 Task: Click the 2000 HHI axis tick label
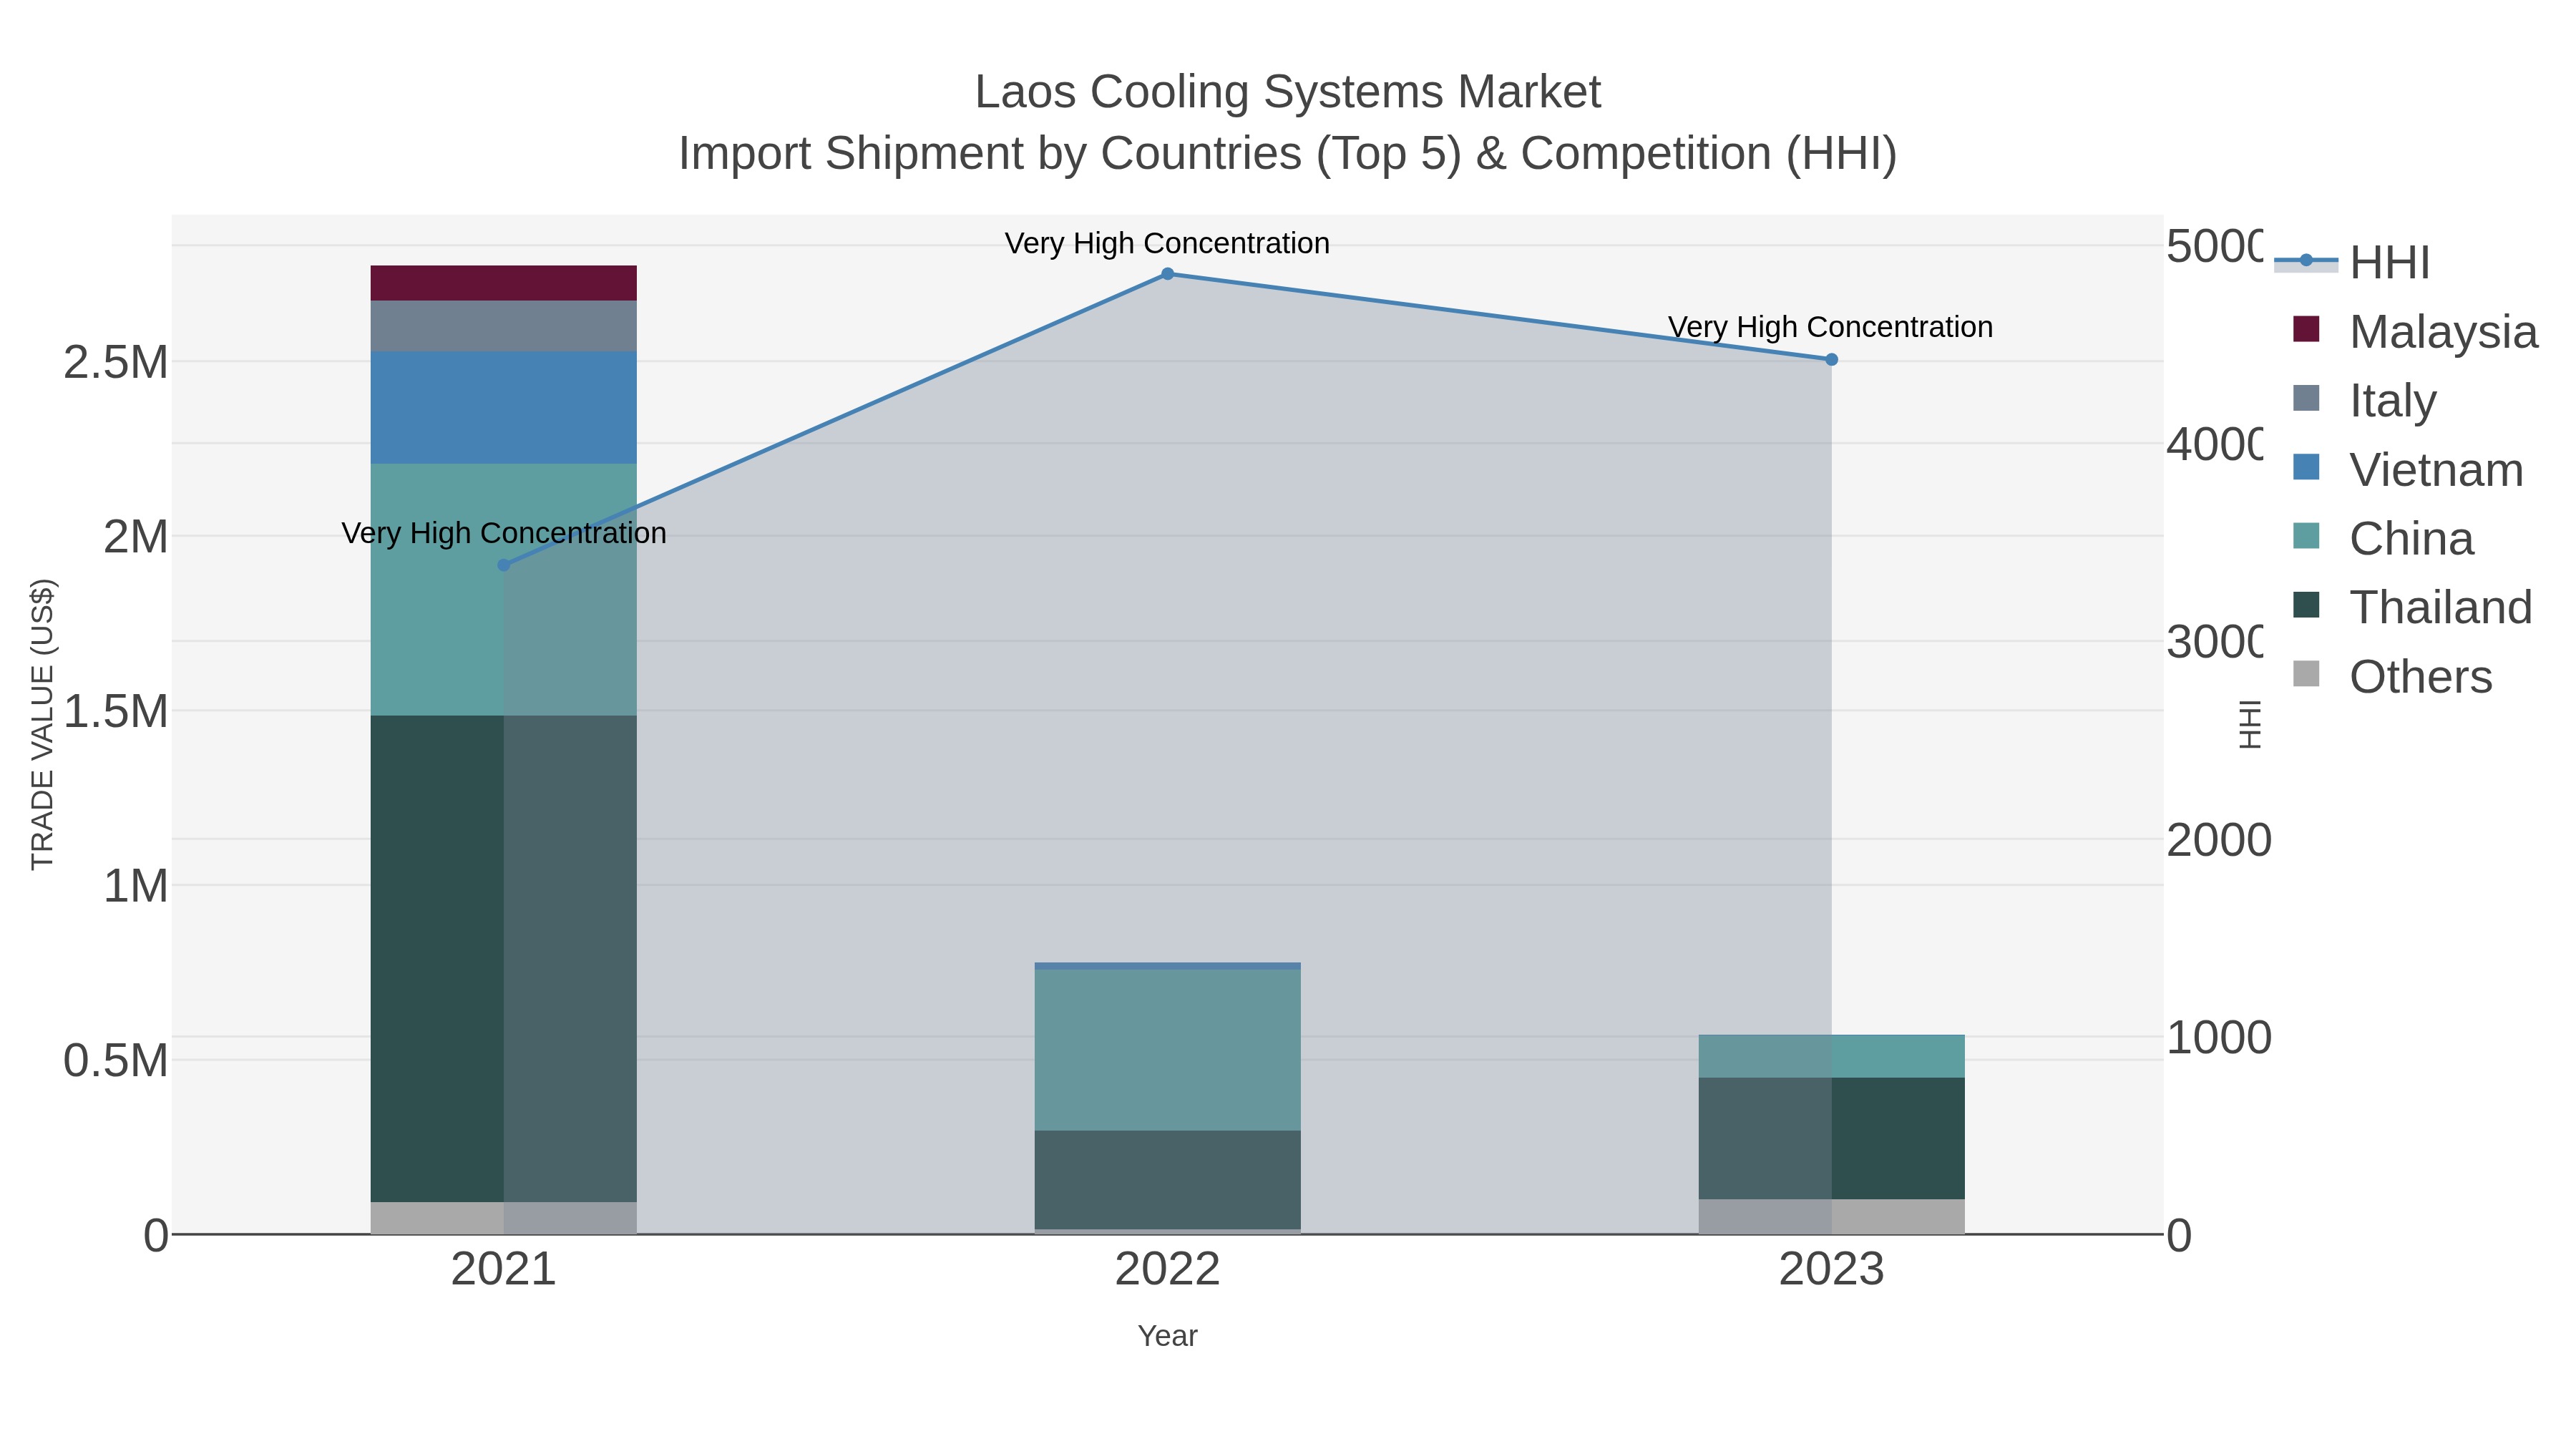[2218, 841]
